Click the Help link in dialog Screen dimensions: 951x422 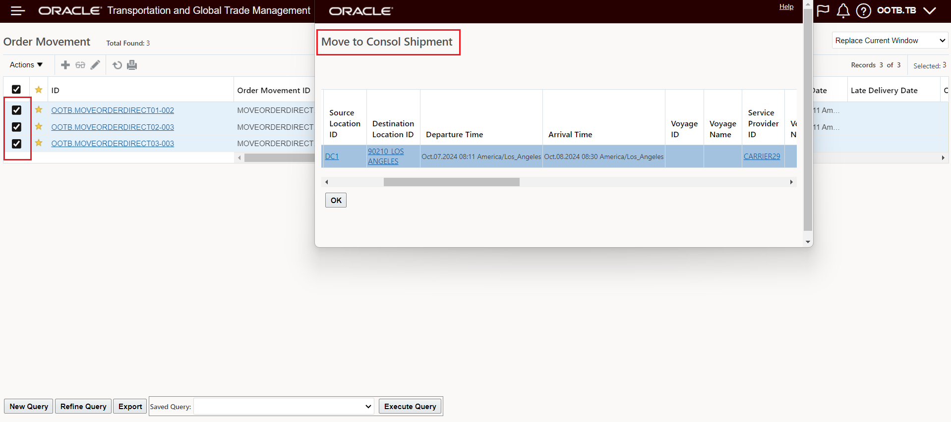click(786, 6)
